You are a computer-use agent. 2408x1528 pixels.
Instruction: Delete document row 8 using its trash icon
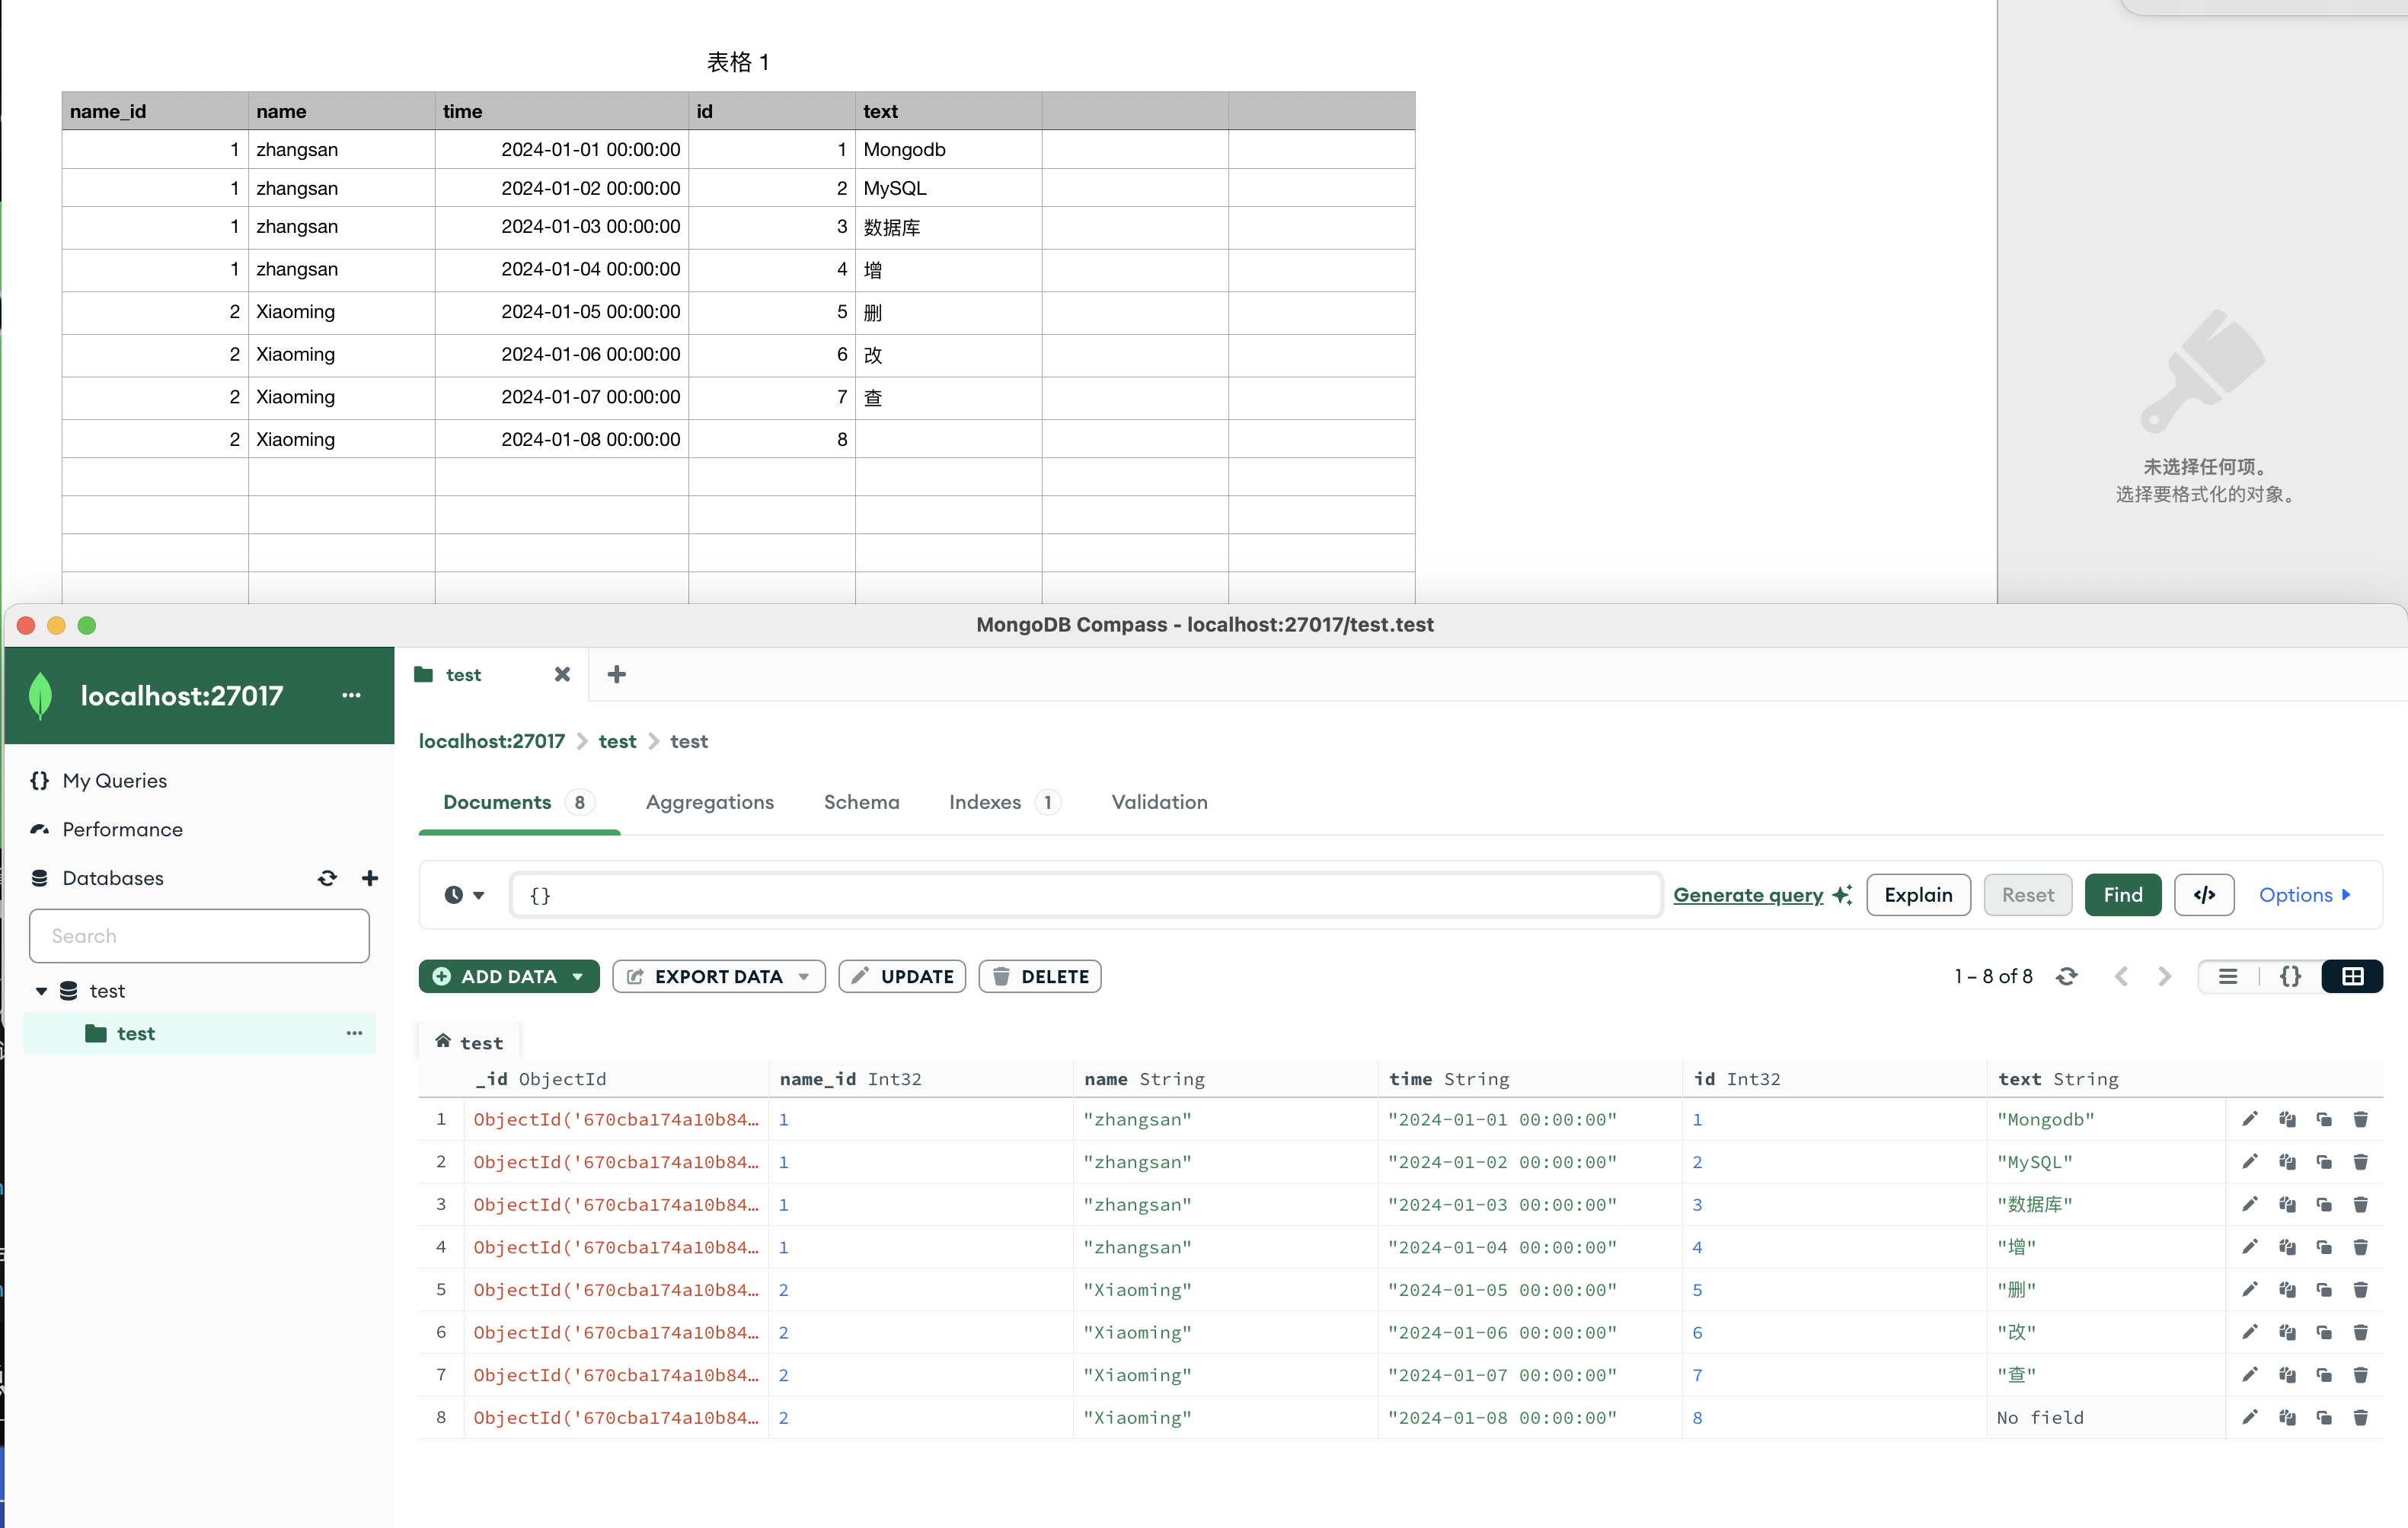pos(2360,1417)
